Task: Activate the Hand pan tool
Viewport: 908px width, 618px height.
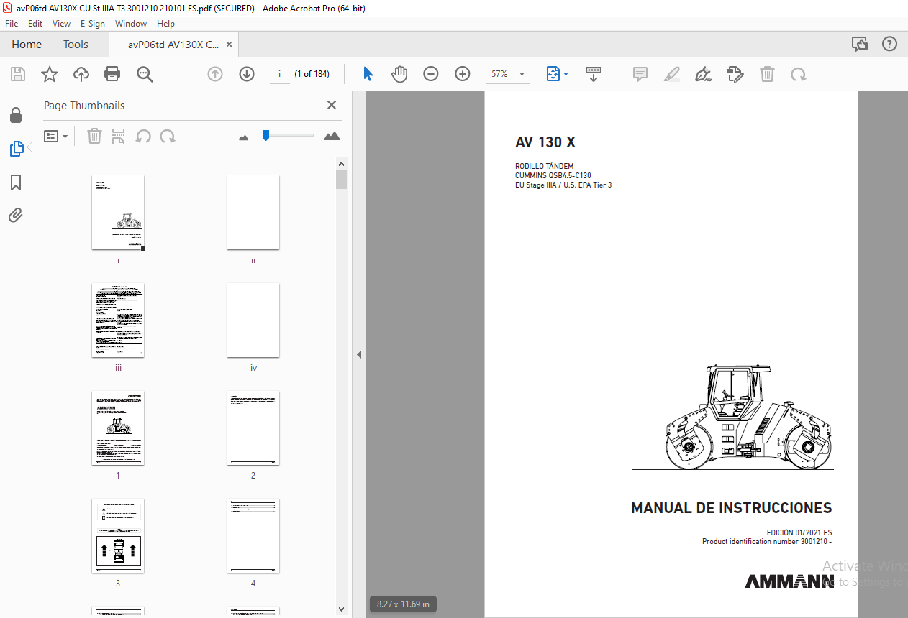Action: coord(399,74)
